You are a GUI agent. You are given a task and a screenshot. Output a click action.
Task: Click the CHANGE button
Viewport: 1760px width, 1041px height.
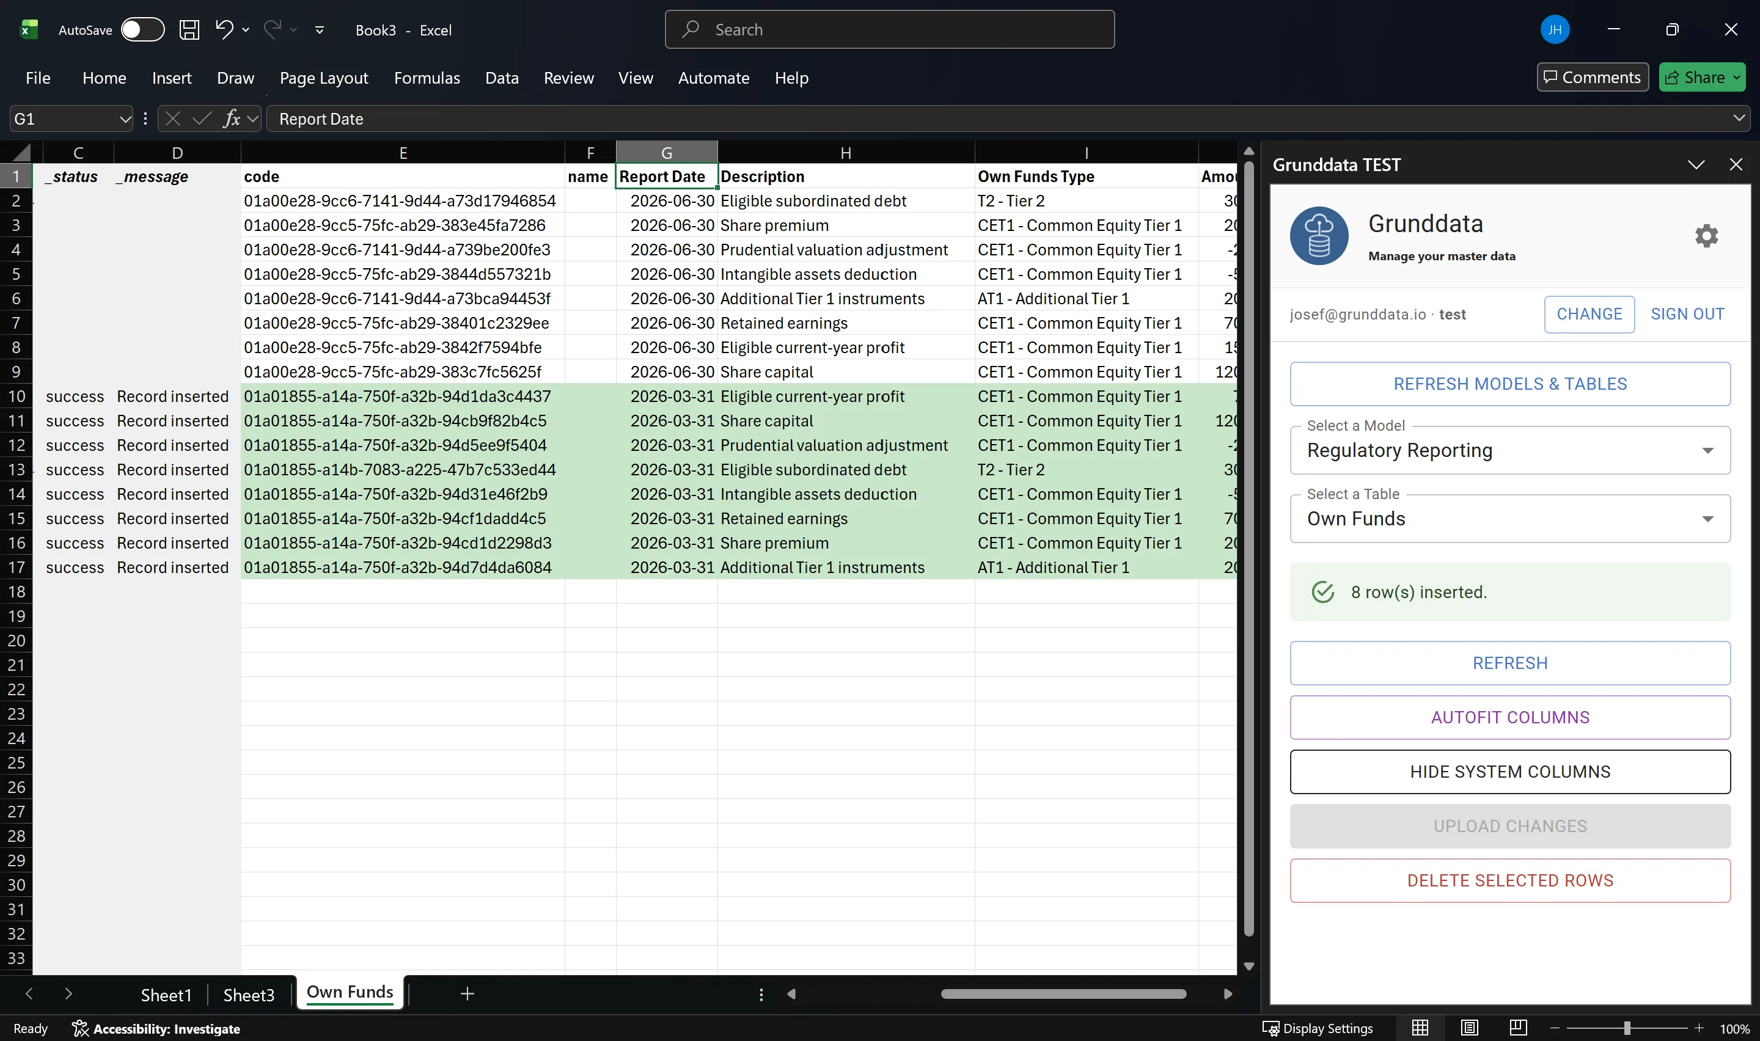point(1589,314)
